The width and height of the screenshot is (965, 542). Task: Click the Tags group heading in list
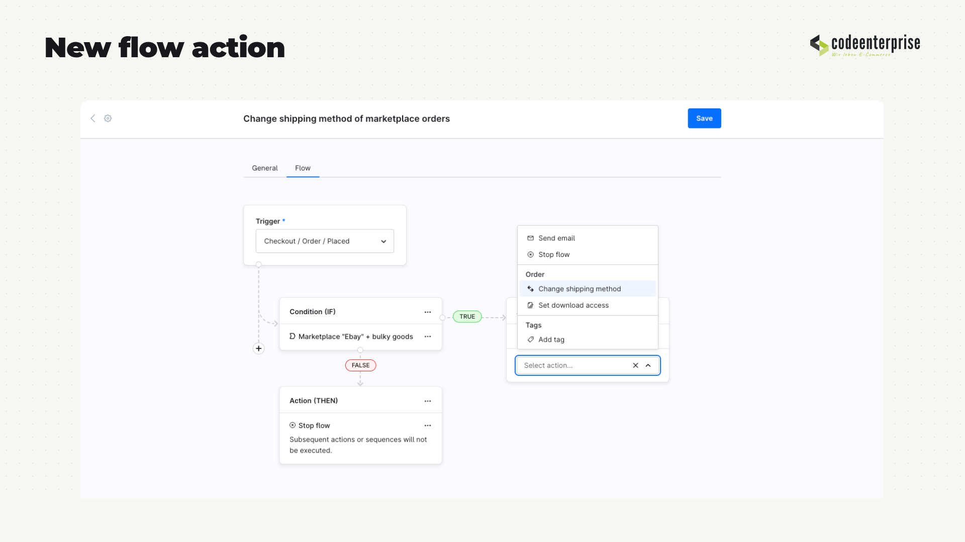pyautogui.click(x=533, y=325)
